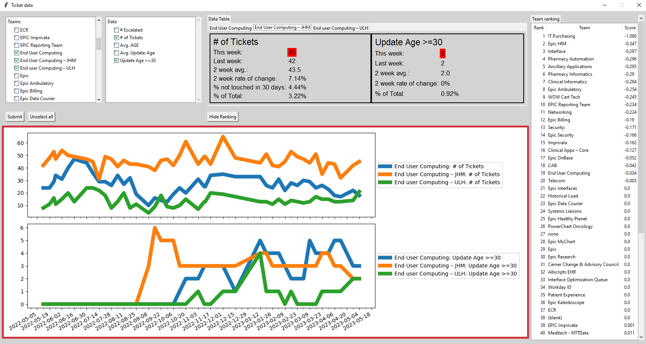The width and height of the screenshot is (646, 344).
Task: Select the Clinical Informatics ranking row
Action: (584, 82)
